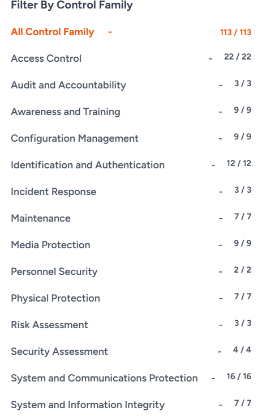
Task: Click the 22 / 22 Access Control count
Action: pyautogui.click(x=238, y=57)
